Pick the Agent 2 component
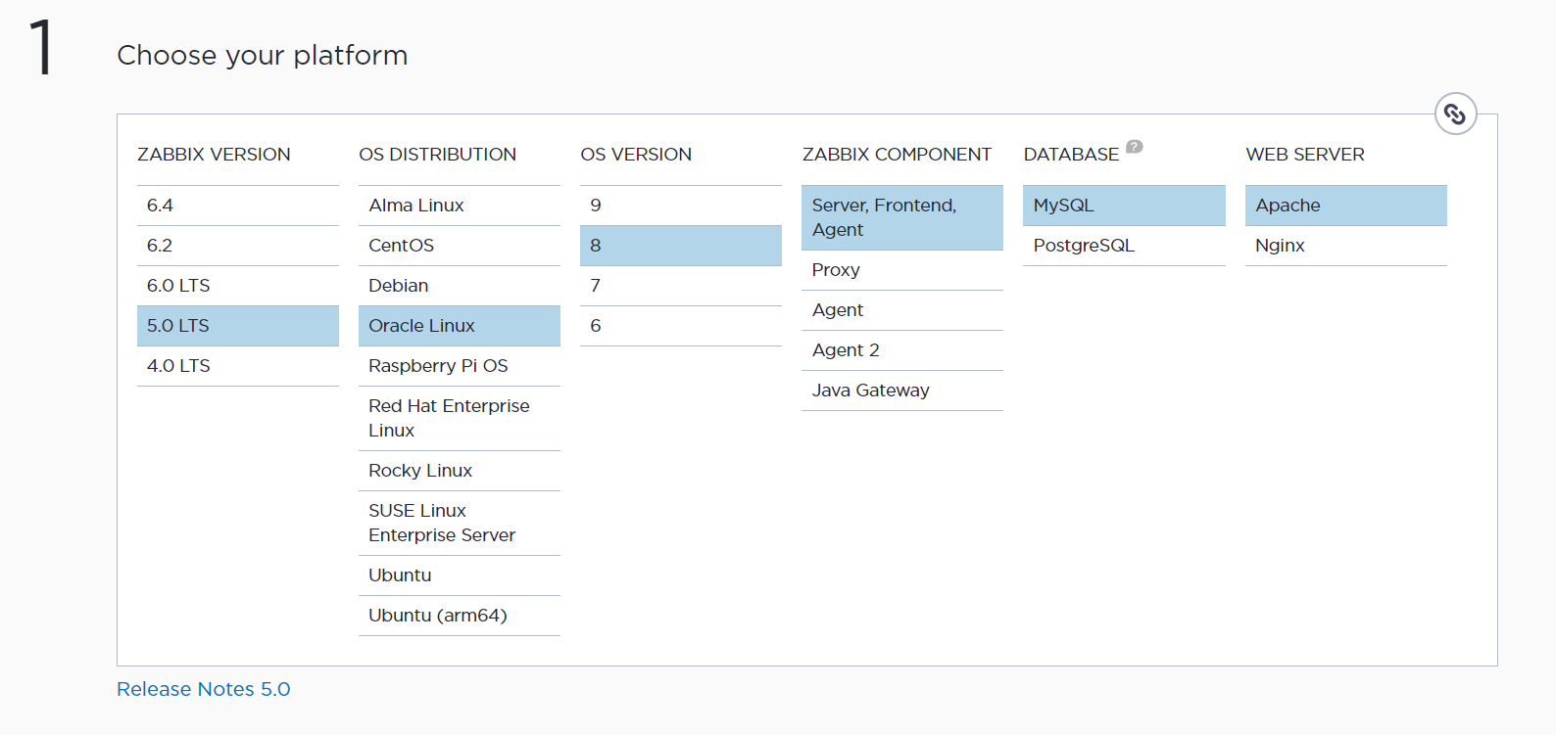This screenshot has height=735, width=1556. pyautogui.click(x=902, y=350)
